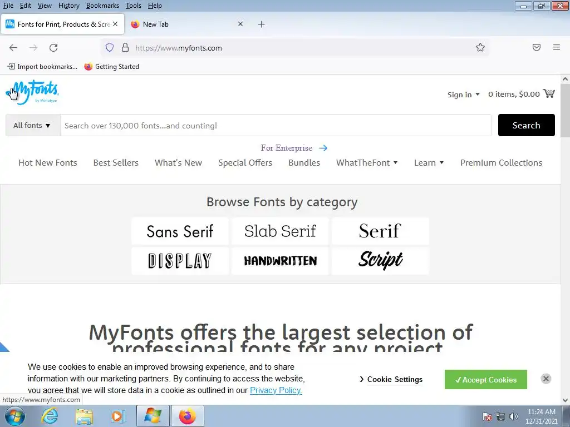
Task: Open the Windows Start button
Action: click(x=15, y=416)
